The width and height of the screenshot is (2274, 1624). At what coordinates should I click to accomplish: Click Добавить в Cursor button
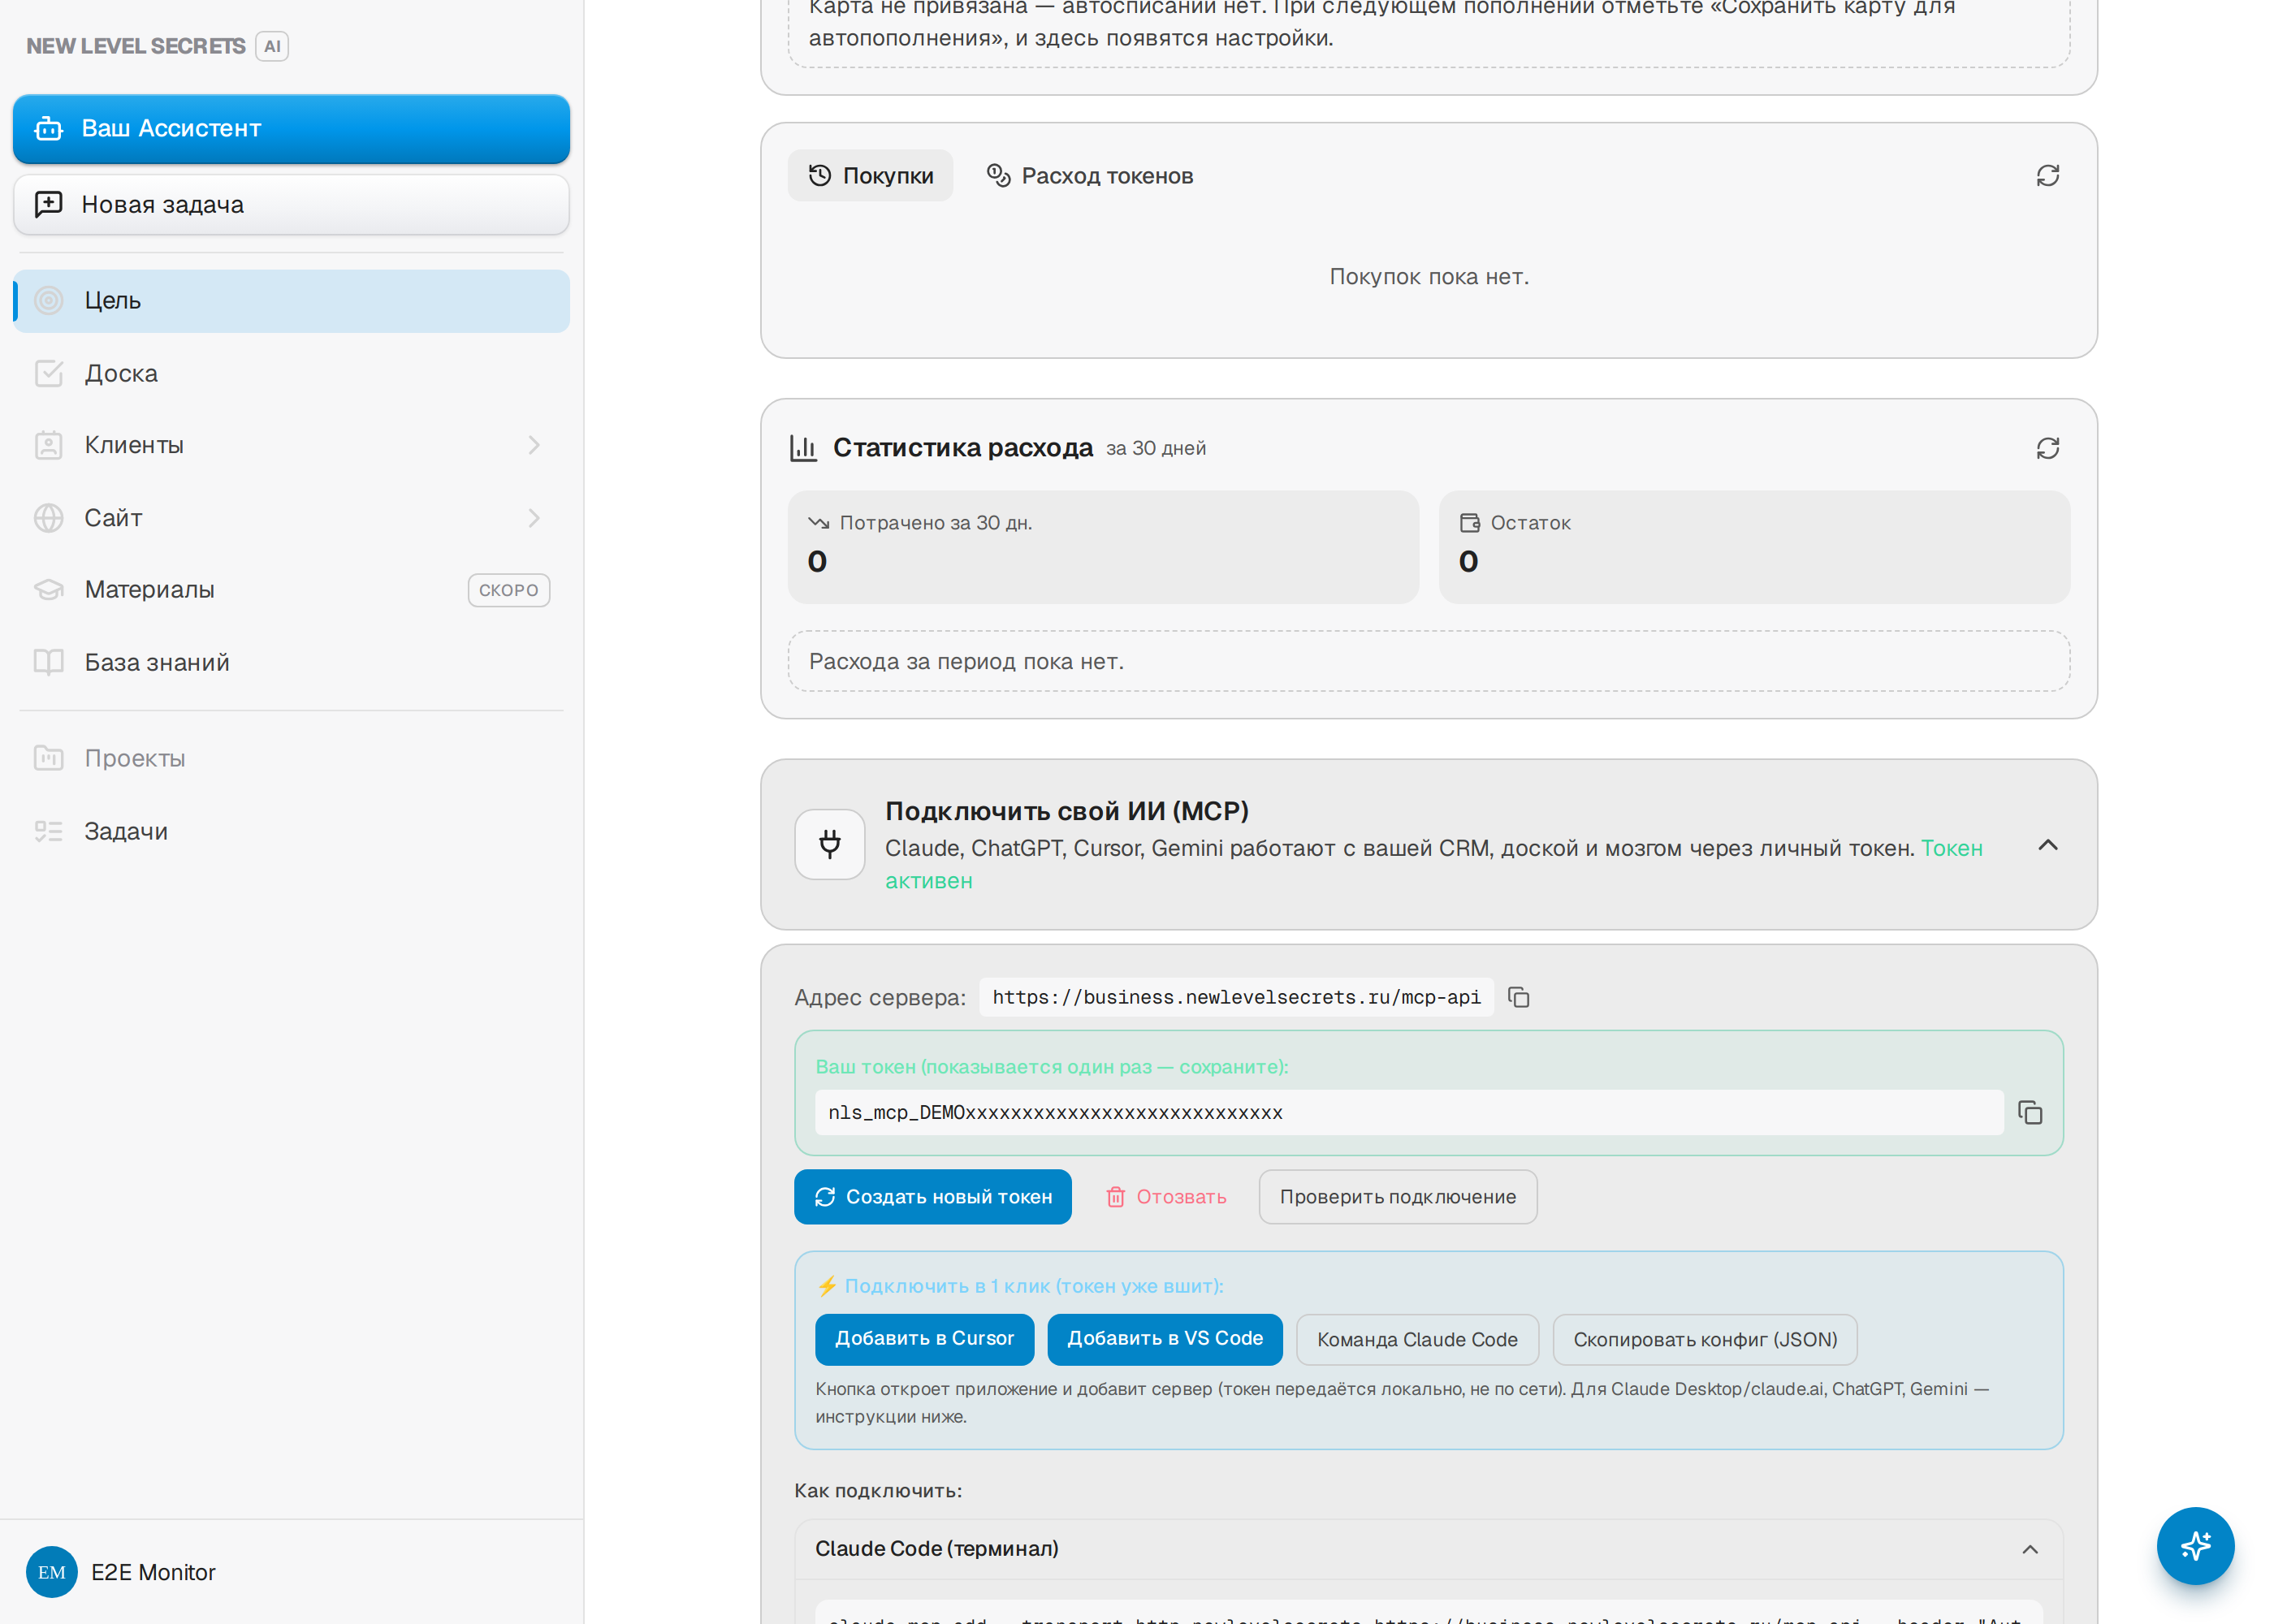click(924, 1339)
